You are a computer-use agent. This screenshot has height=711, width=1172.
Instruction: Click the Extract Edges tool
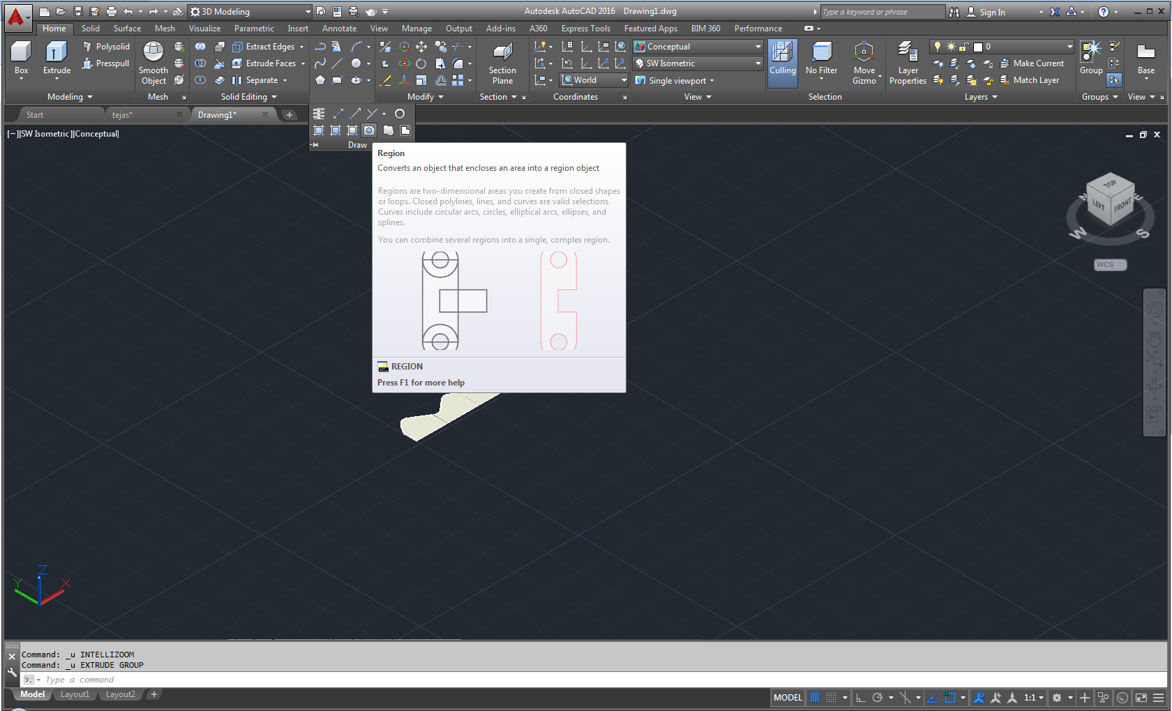point(264,47)
